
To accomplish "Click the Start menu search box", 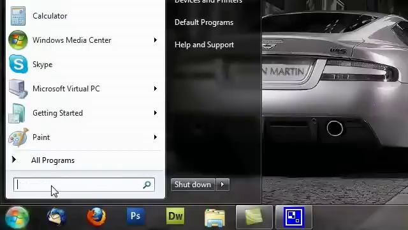I will coord(84,185).
